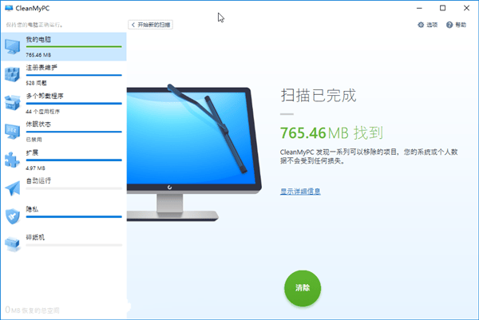Image resolution: width=479 pixels, height=320 pixels.
Task: Click the My Computer monitor icon
Action: 12,47
